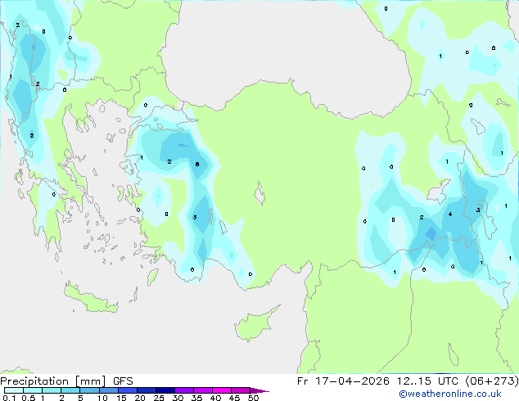Click the '35' legend scale label
The width and height of the screenshot is (519, 401).
(x=196, y=398)
